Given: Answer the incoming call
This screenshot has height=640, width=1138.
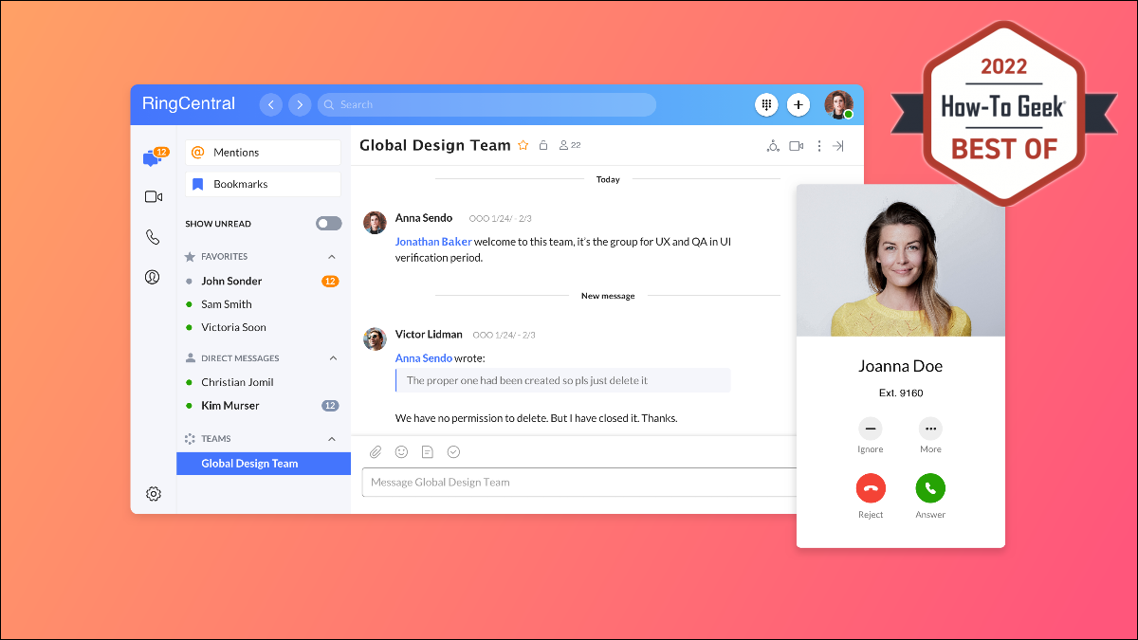Looking at the screenshot, I should coord(930,489).
